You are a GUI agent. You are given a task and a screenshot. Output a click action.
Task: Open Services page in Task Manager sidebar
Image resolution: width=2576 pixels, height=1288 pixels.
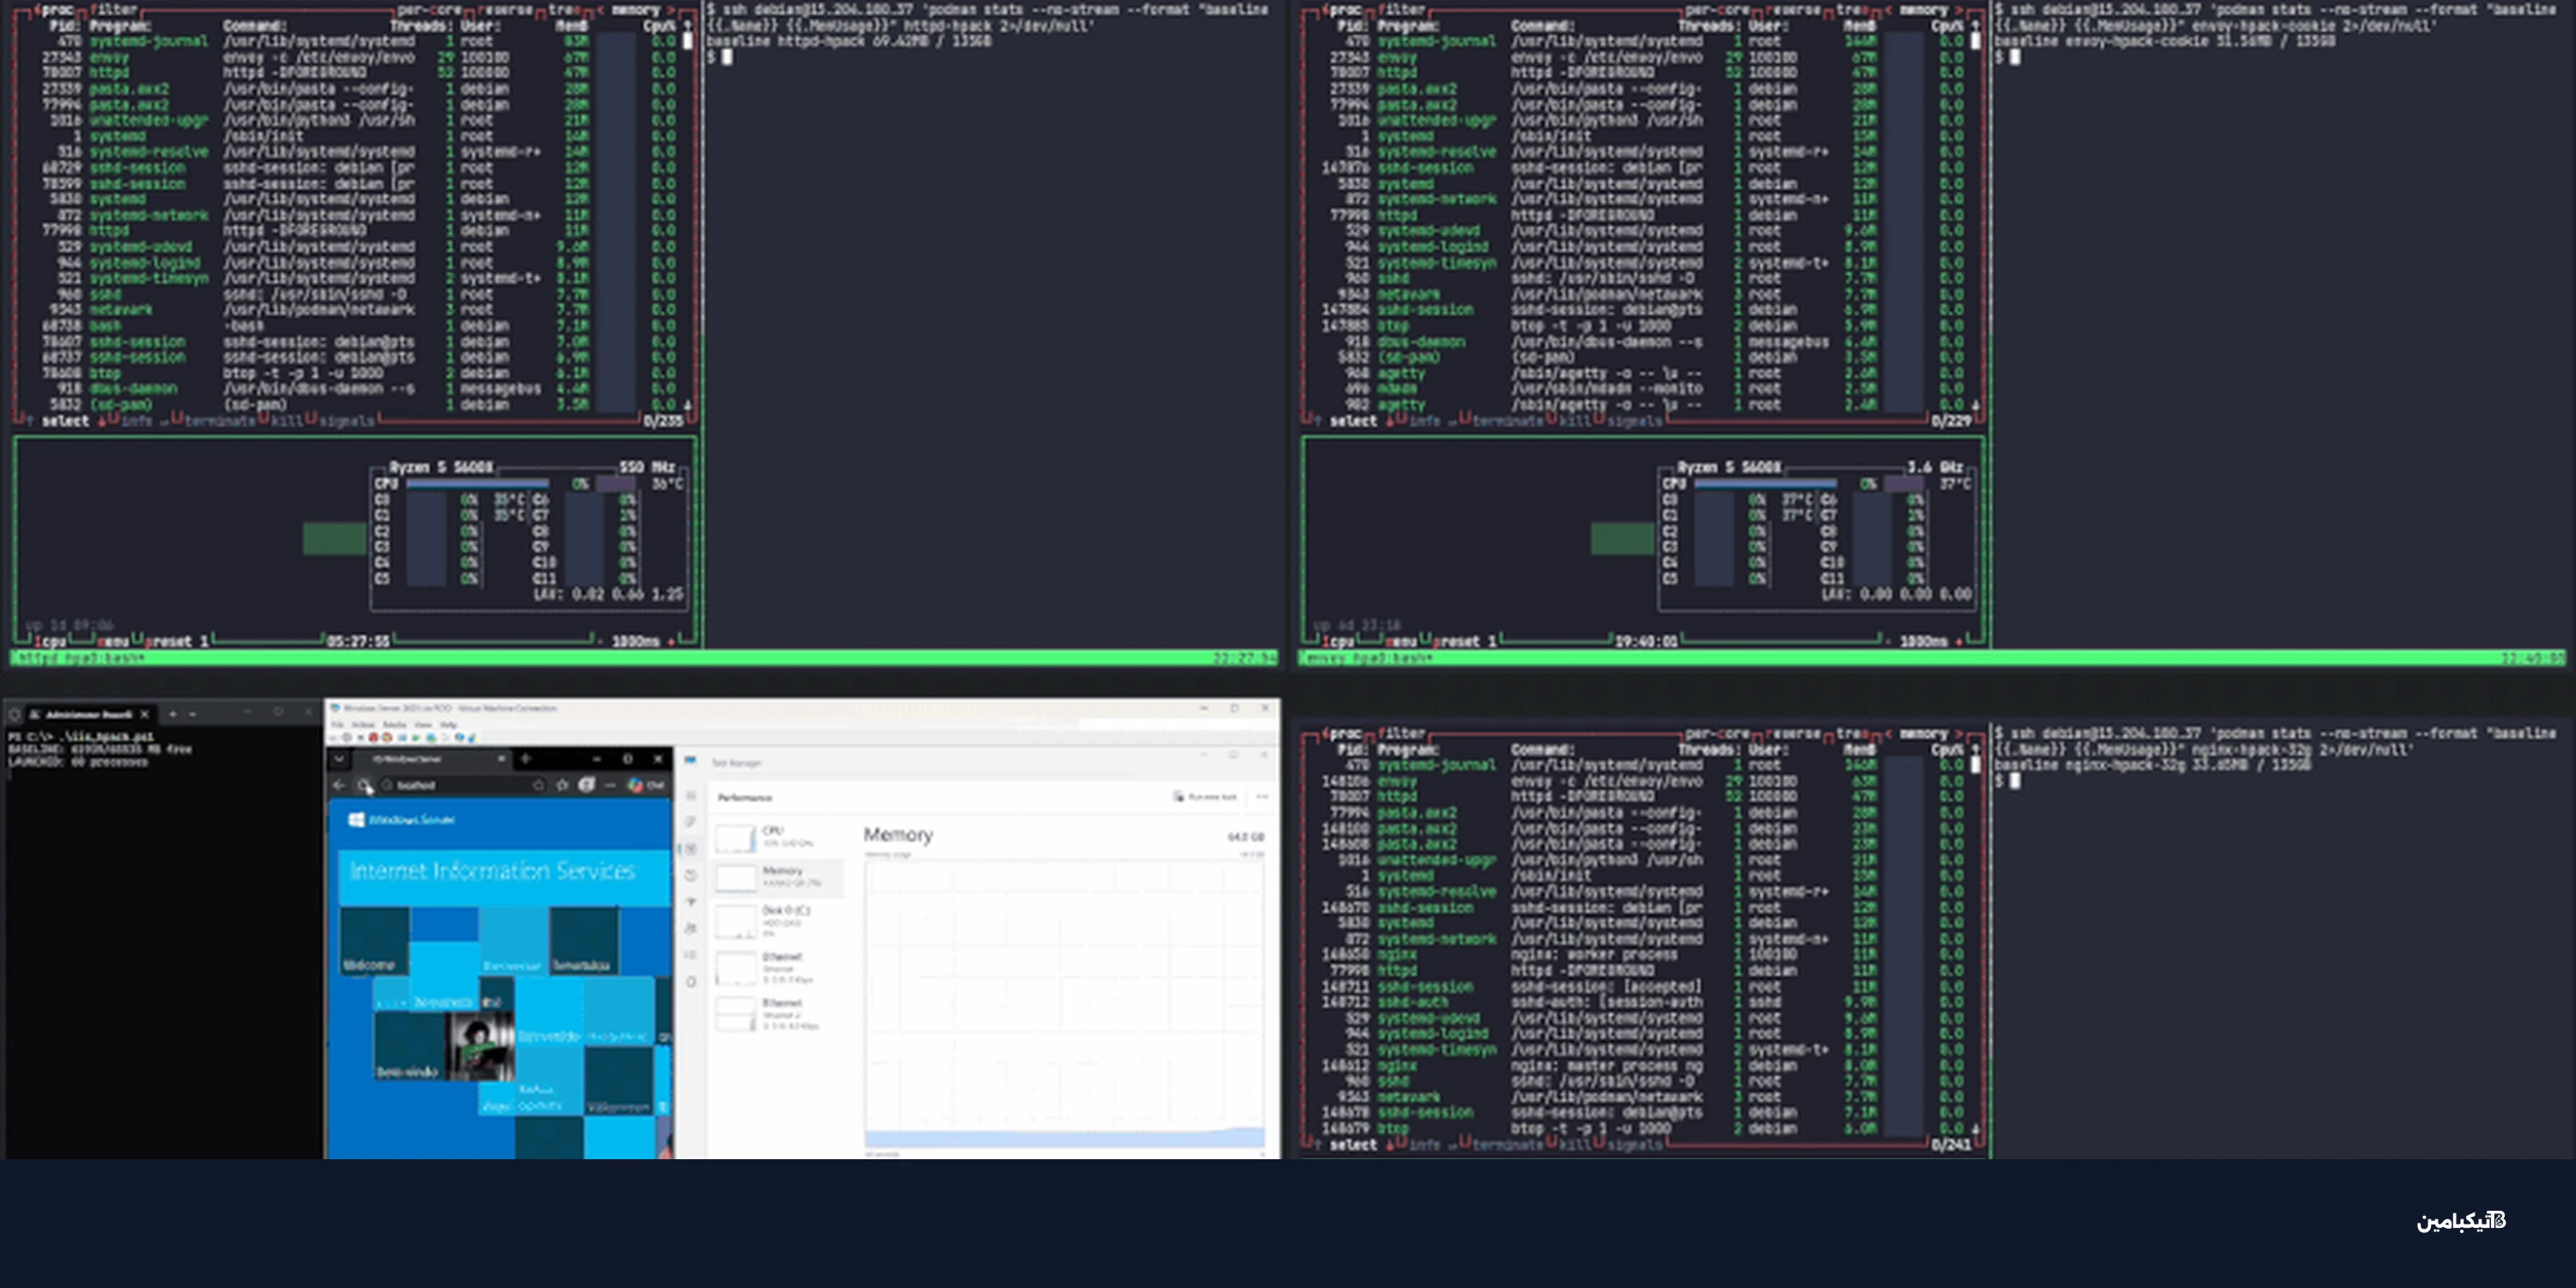691,982
